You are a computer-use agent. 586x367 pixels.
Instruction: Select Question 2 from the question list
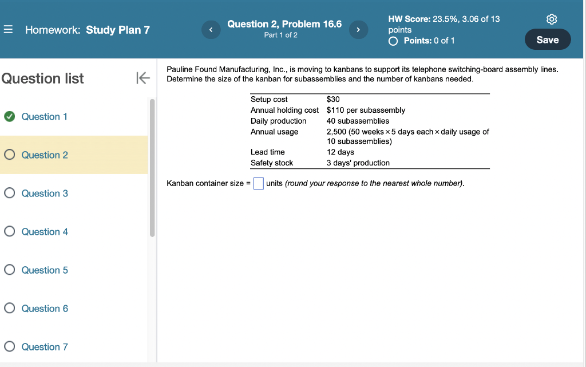(43, 155)
